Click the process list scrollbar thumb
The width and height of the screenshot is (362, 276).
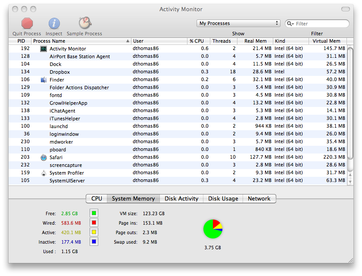[x=350, y=103]
